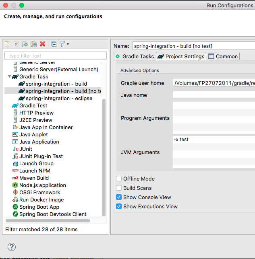Enable the Build Scans checkbox

point(119,188)
